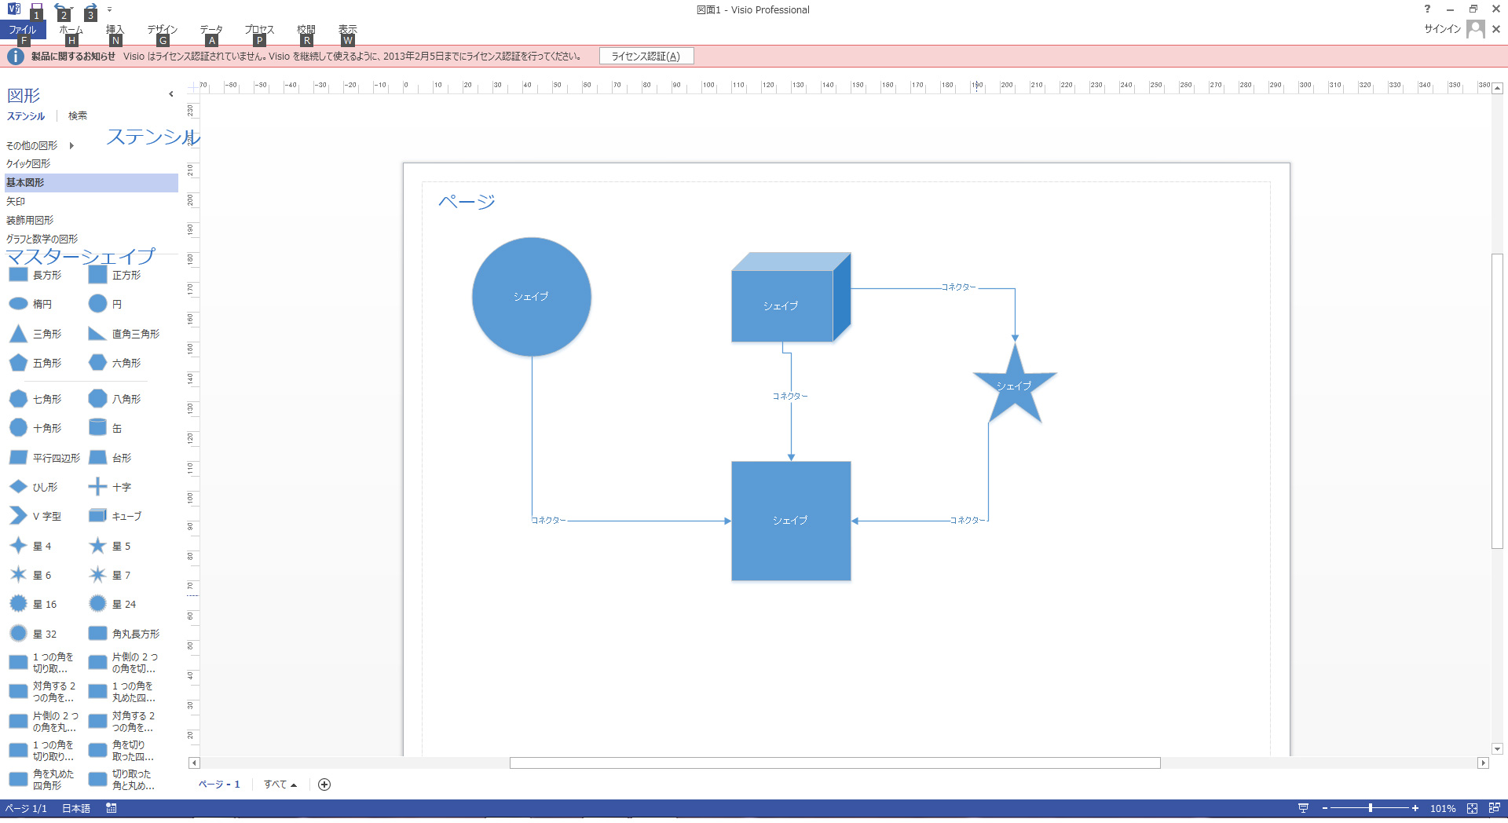Select the 星 16 star shape
1508x823 pixels.
pos(33,604)
